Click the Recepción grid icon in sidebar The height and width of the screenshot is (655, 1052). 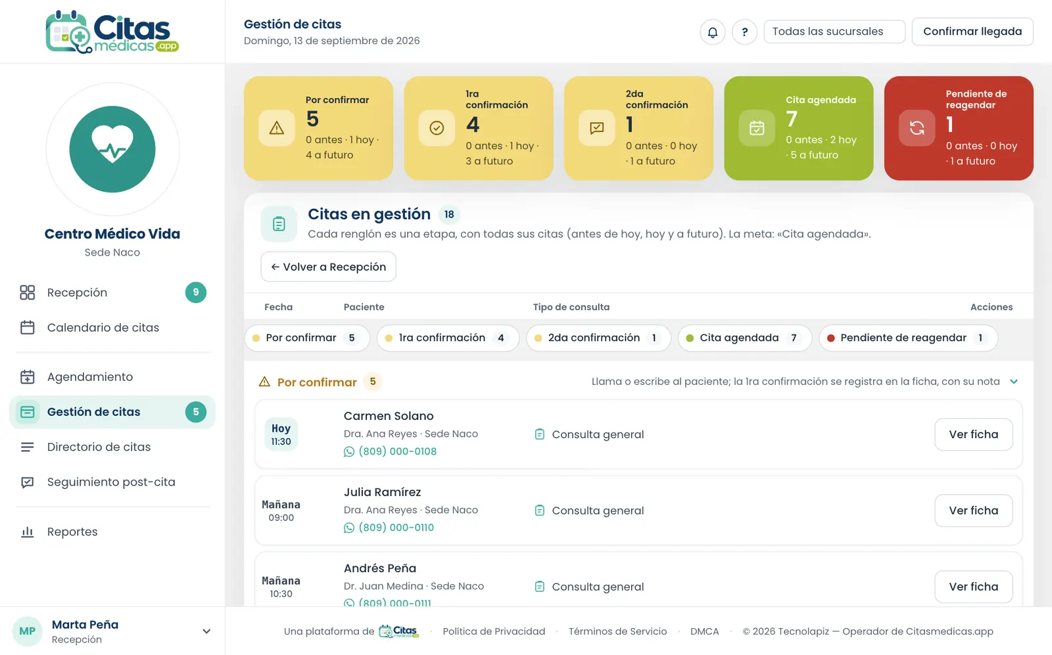[28, 292]
